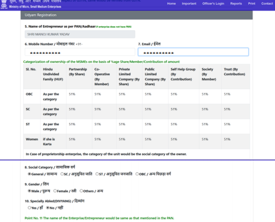Choose Male gender option
Screen dimensions: 275x222
pos(29,191)
